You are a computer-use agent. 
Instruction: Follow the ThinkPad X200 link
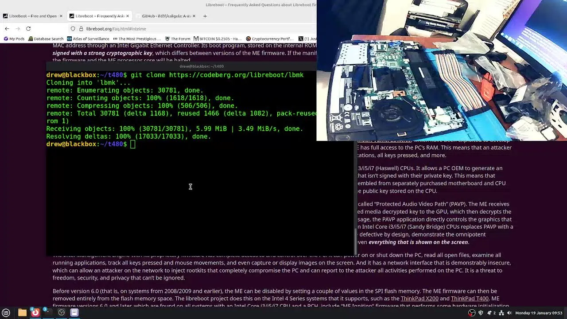point(419,299)
